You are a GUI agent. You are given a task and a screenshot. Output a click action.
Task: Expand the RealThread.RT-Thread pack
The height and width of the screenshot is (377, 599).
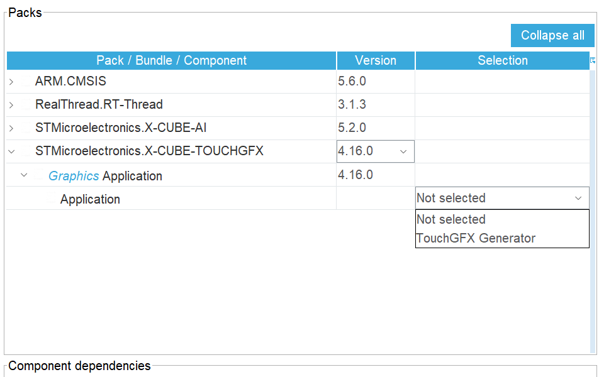pos(11,104)
